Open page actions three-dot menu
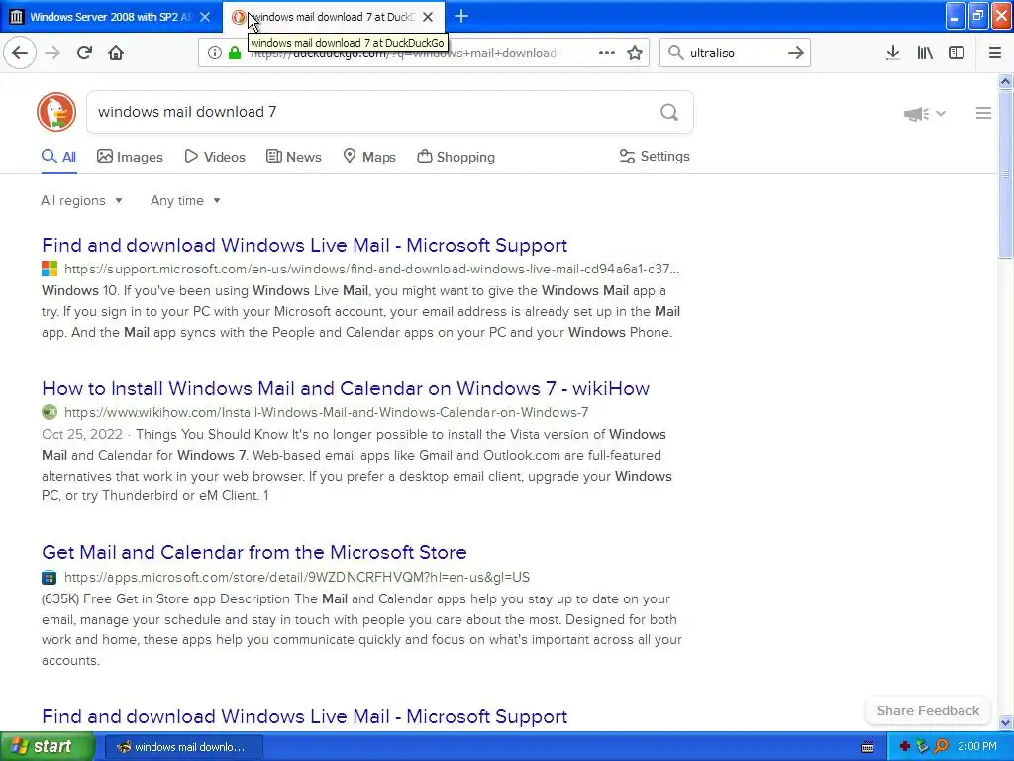 607,53
